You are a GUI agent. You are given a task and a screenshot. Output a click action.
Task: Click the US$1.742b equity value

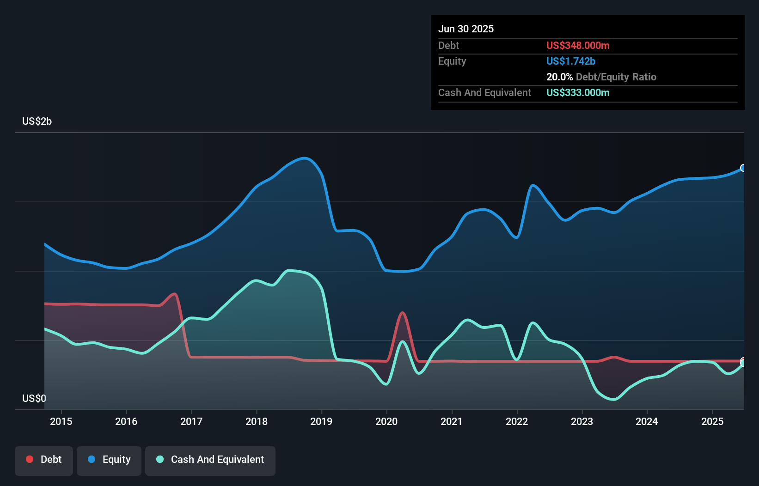pyautogui.click(x=571, y=61)
